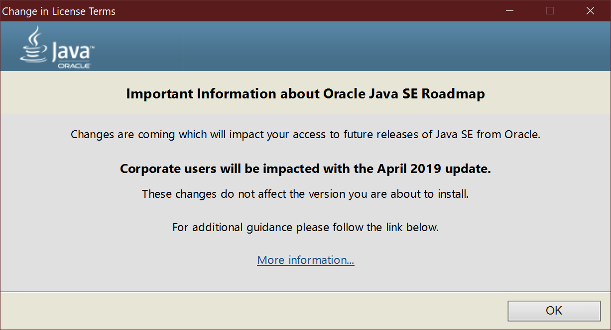
Task: Minimize the license terms window
Action: coord(510,11)
